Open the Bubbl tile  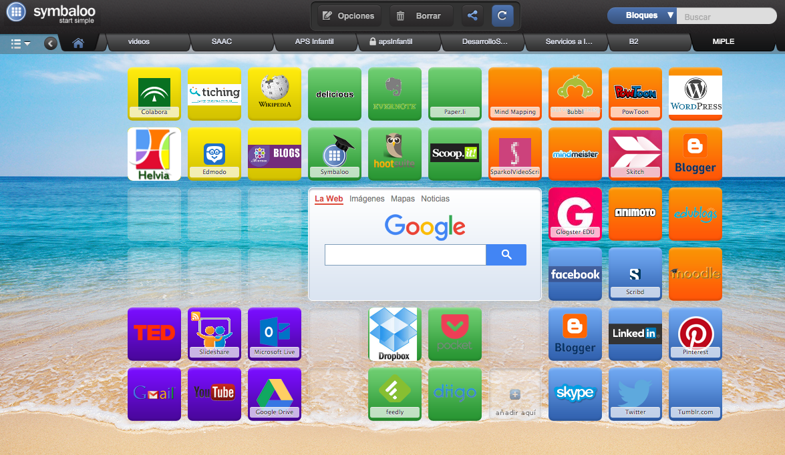coord(575,94)
